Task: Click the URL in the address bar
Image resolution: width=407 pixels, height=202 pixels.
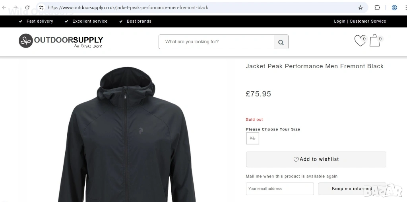Action: tap(128, 8)
